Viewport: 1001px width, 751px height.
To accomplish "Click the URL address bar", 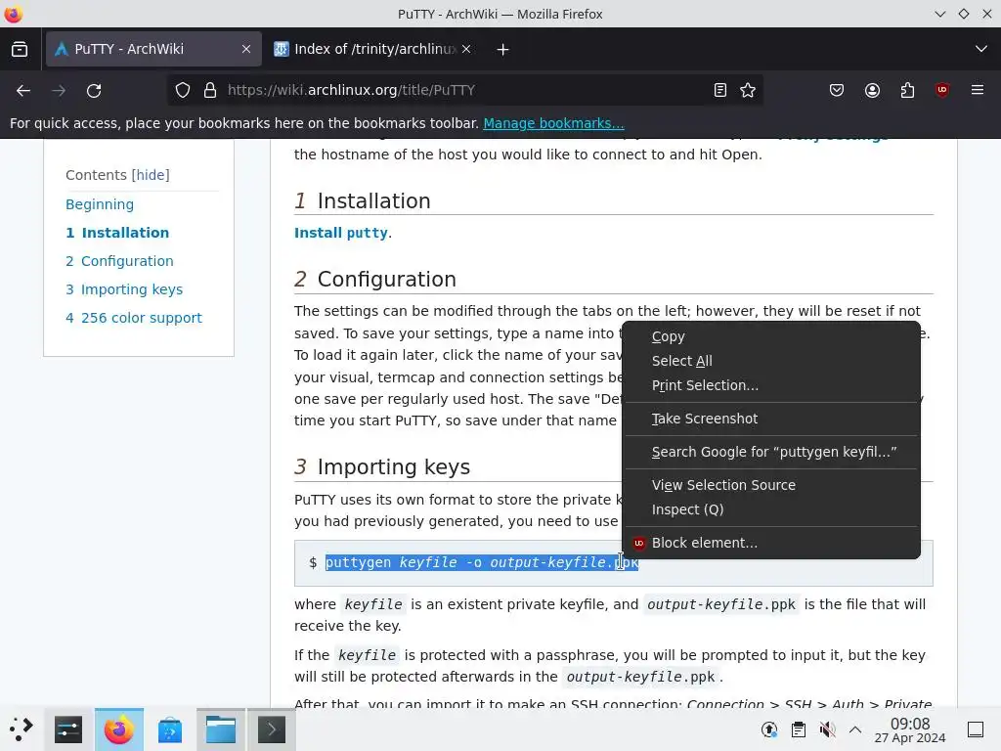I will tap(466, 91).
